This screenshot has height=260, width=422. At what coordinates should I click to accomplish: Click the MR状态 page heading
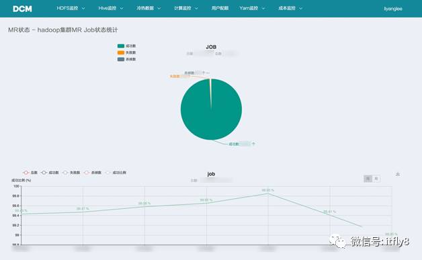(x=62, y=30)
